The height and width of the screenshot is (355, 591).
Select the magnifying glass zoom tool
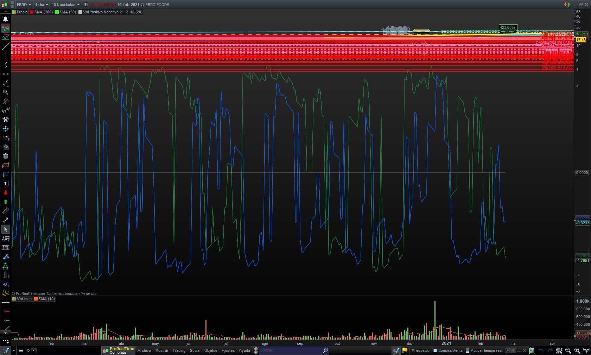tap(6, 92)
